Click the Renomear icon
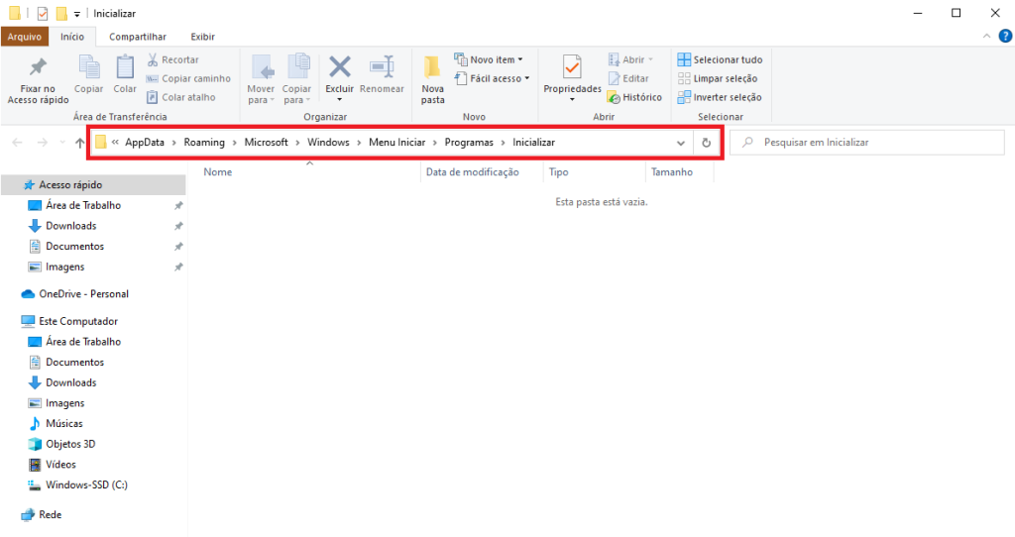The image size is (1015, 537). (382, 66)
